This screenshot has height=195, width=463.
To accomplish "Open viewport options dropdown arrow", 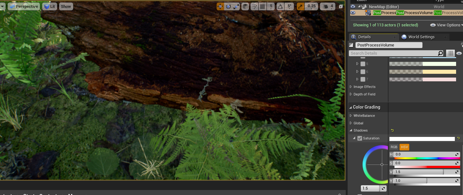I will [3, 6].
